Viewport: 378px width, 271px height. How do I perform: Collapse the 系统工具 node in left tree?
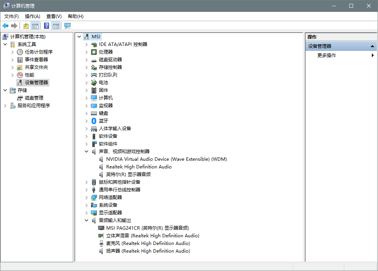5,44
